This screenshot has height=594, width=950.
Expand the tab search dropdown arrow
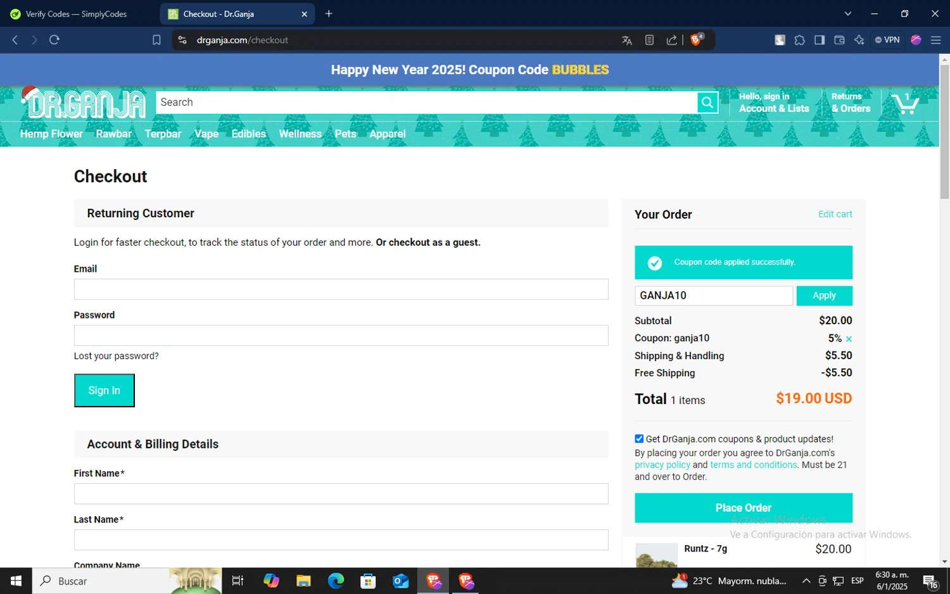click(x=848, y=13)
